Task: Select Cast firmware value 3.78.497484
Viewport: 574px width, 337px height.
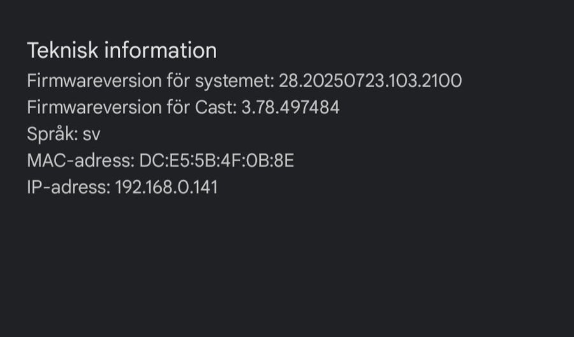Action: pos(290,108)
